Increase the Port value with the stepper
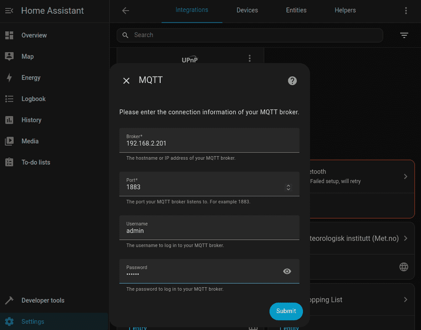 point(288,185)
